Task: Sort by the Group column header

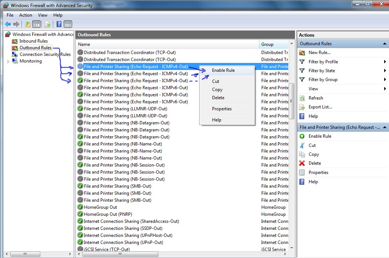Action: 274,44
